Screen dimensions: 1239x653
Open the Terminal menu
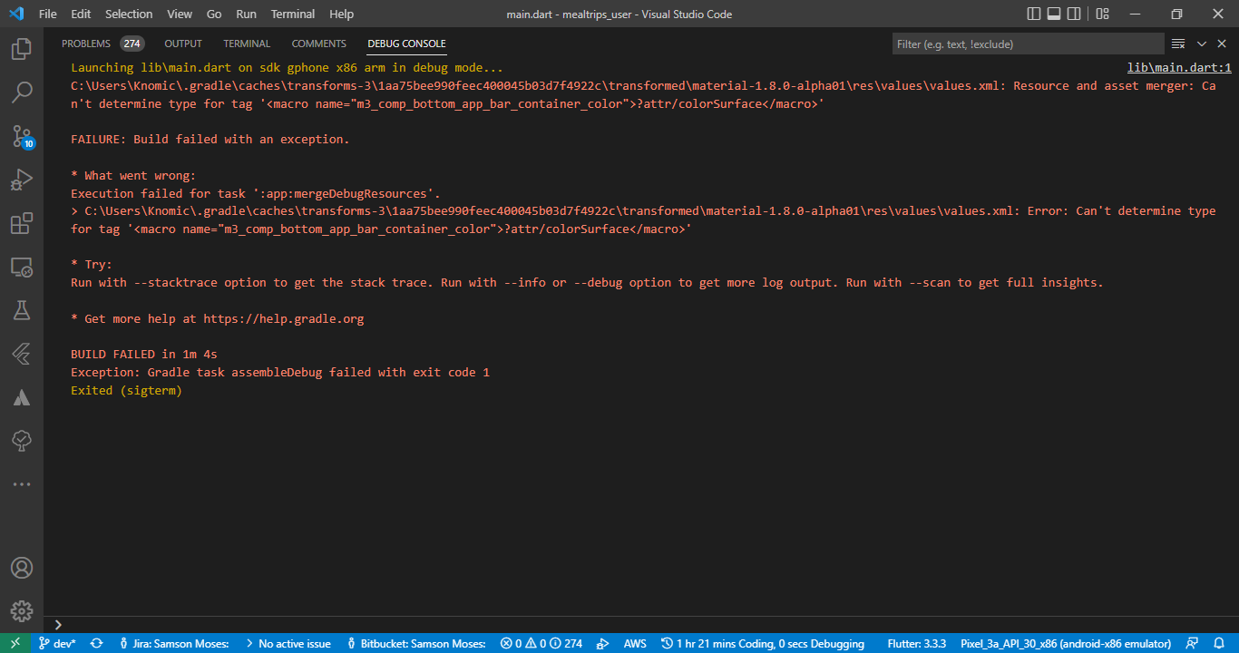click(x=292, y=15)
